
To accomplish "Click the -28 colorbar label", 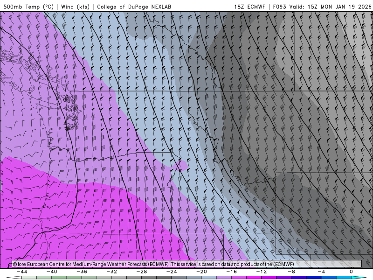I will [142, 272].
